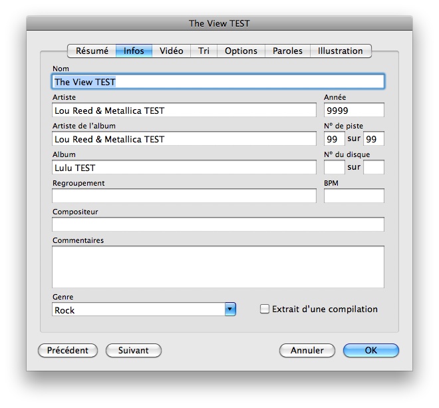Click the Suivant button
Image resolution: width=439 pixels, height=408 pixels.
pos(134,351)
